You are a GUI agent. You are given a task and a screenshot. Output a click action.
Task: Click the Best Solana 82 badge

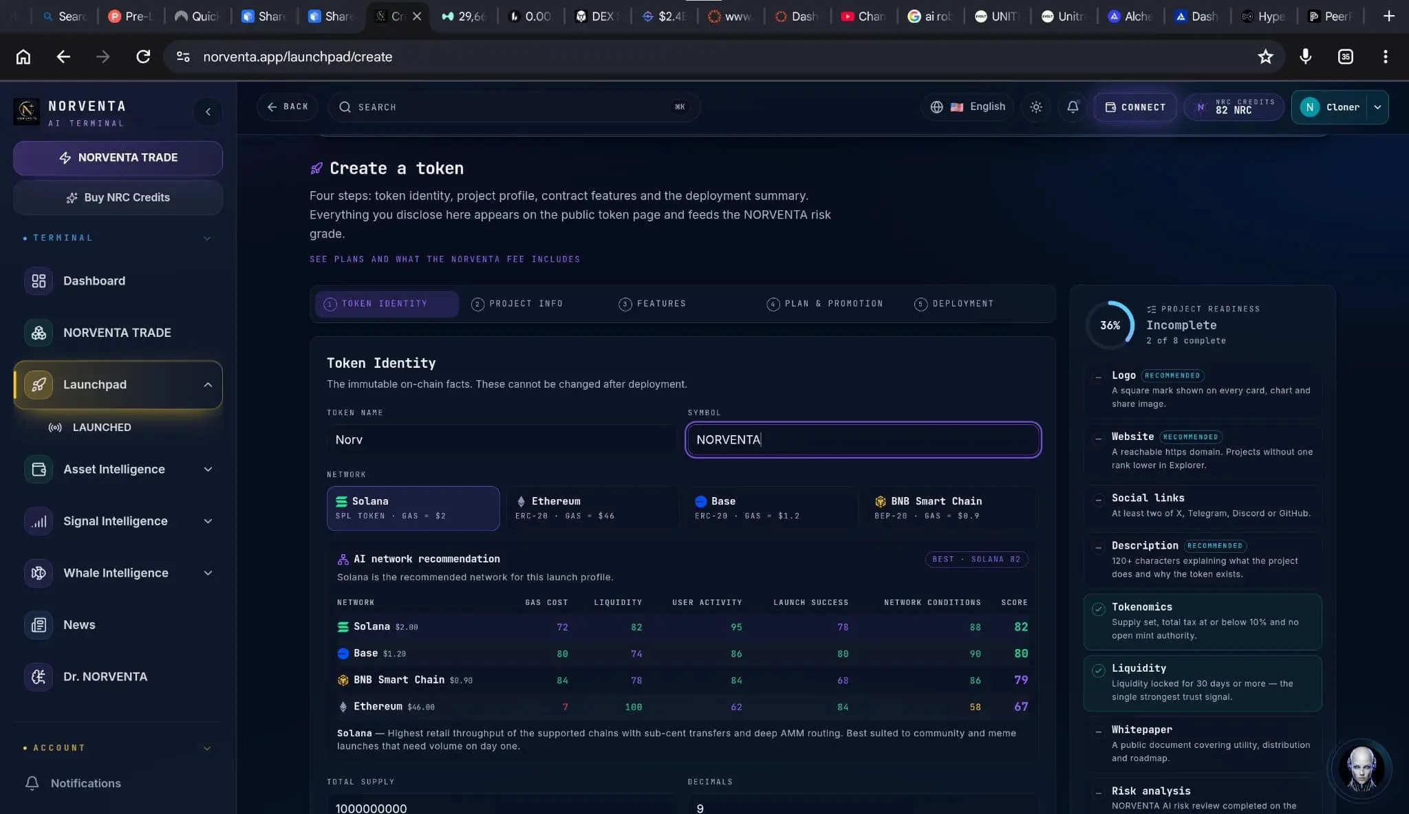pos(976,560)
